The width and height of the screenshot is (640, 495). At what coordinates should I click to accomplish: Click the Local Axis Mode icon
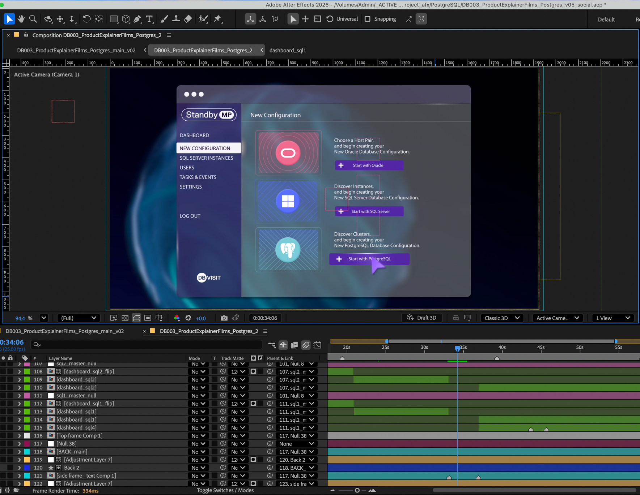[250, 19]
